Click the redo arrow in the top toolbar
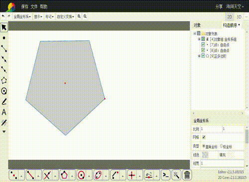The width and height of the screenshot is (249, 182). 9,16
